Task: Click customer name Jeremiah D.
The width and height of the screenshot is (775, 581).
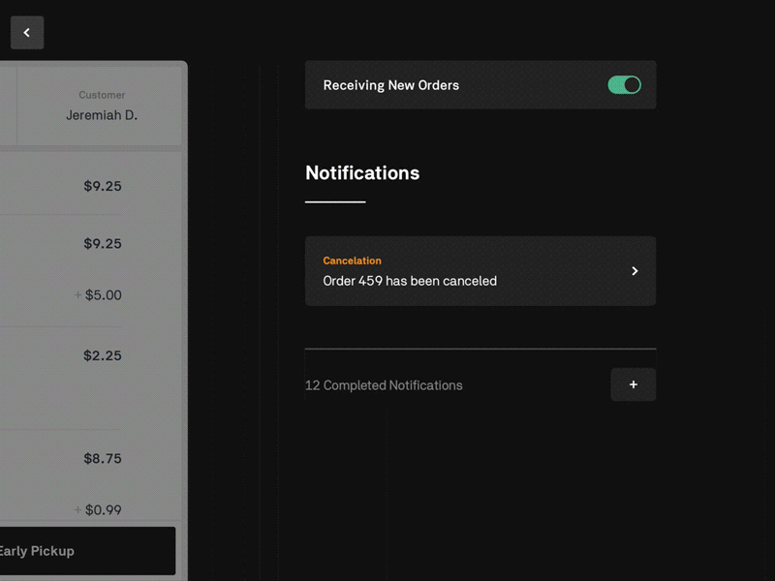Action: click(x=102, y=115)
